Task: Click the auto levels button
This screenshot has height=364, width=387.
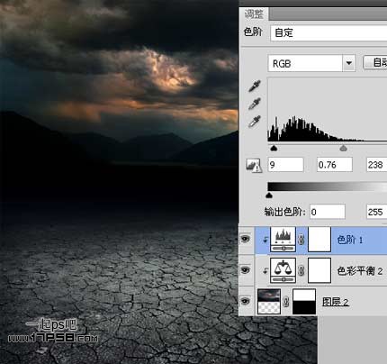Action: 375,62
